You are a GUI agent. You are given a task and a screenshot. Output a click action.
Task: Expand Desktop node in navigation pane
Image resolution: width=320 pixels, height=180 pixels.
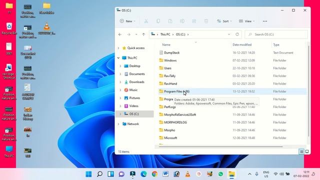(120, 66)
